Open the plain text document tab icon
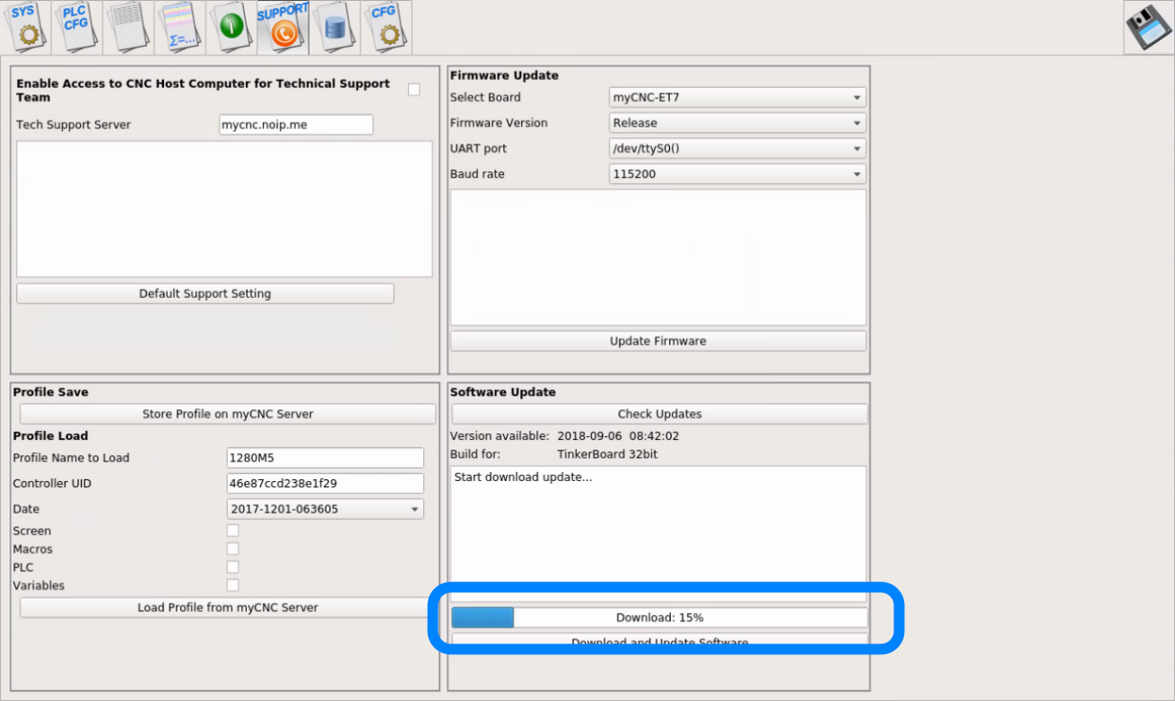1175x701 pixels. (x=128, y=27)
